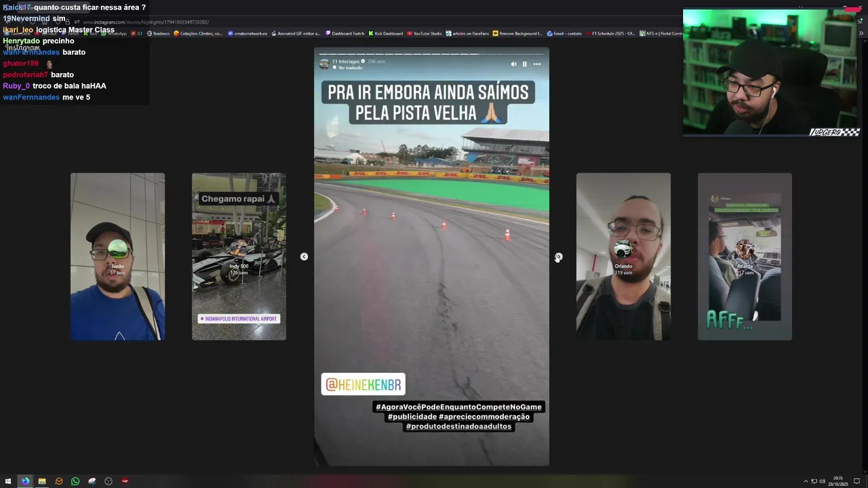Click chat username wanFernnandes saying 'me ve 5'
Image resolution: width=868 pixels, height=488 pixels.
coord(31,97)
